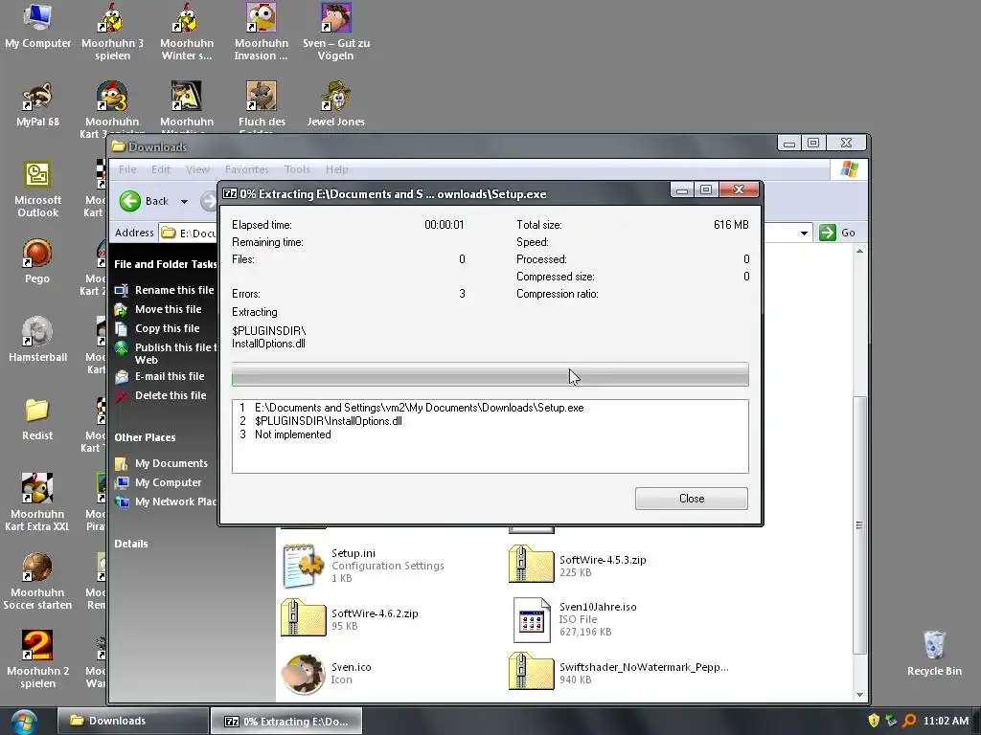Select Setup.ini file in Downloads
The height and width of the screenshot is (735, 981).
tap(363, 566)
